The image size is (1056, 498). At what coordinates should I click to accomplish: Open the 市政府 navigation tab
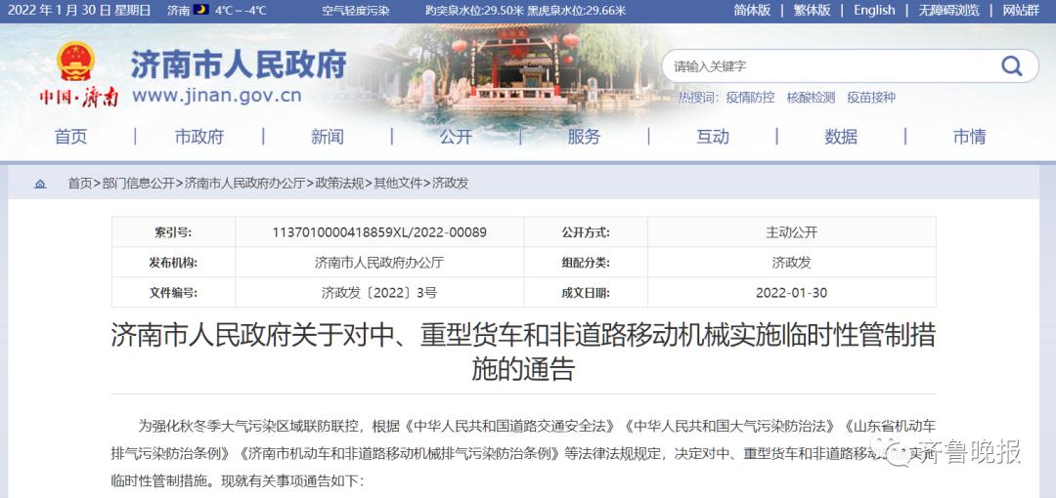[x=198, y=137]
